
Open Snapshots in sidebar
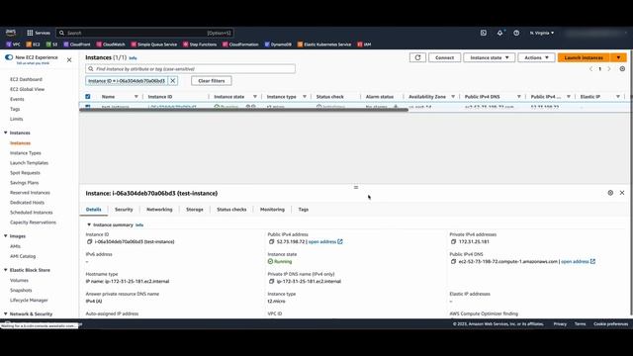tap(21, 291)
